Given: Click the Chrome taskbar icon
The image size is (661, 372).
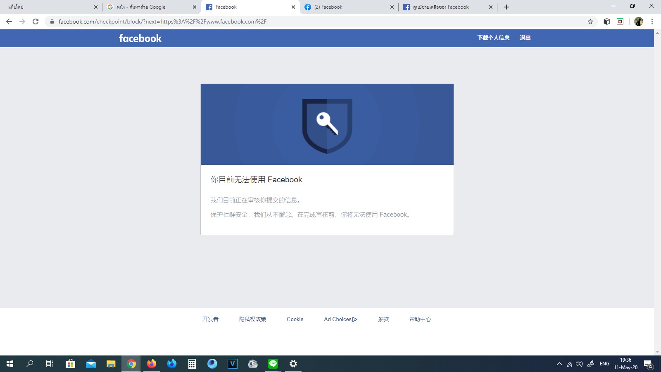Looking at the screenshot, I should [131, 364].
